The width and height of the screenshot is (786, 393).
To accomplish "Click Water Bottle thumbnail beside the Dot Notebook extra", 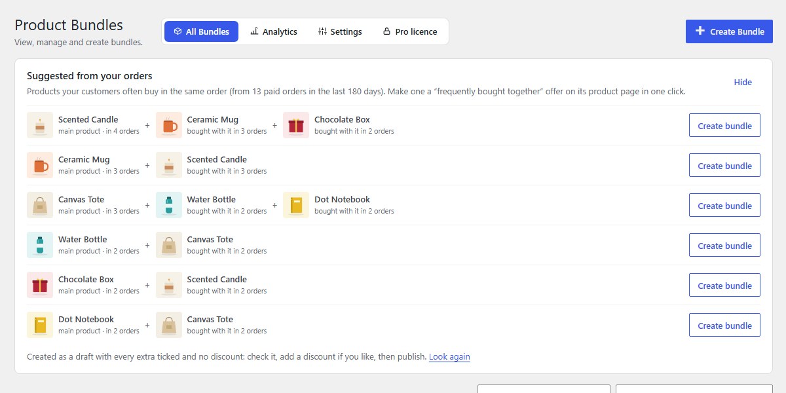I will tap(169, 205).
